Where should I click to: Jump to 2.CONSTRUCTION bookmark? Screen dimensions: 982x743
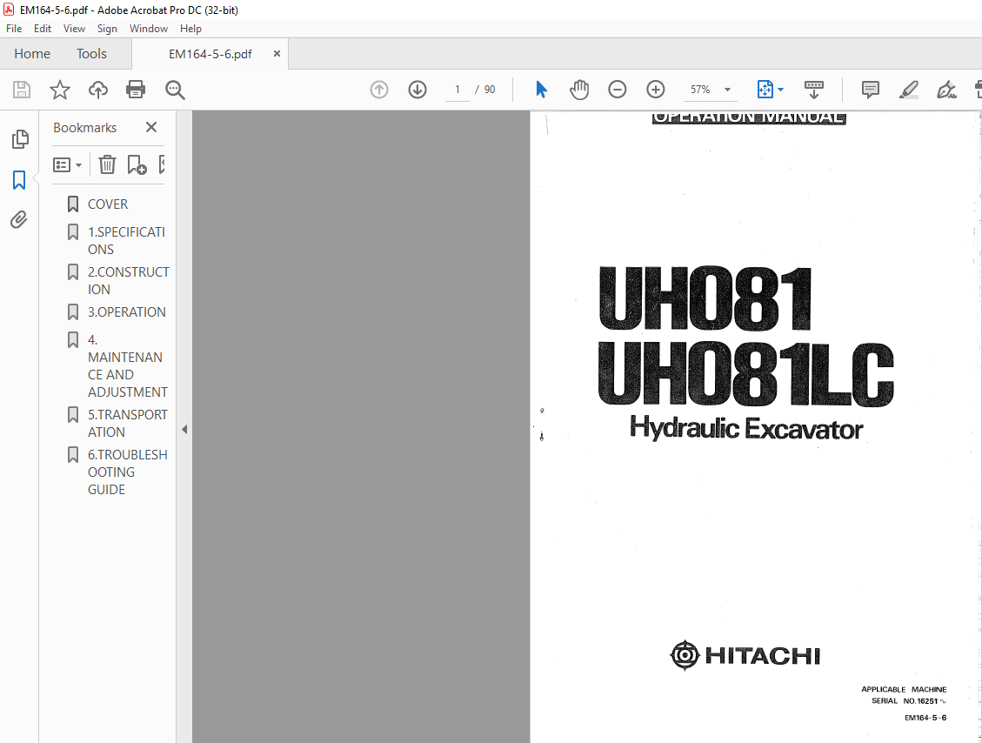[x=129, y=281]
